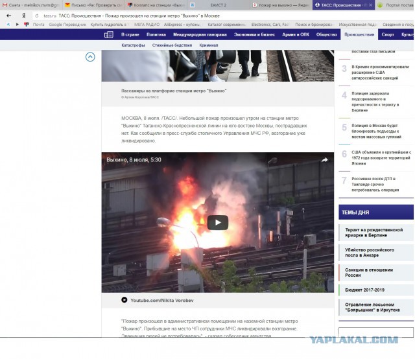
Task: Click the video title 'Выхино, 8 июля, 5:30'
Action: (134, 160)
